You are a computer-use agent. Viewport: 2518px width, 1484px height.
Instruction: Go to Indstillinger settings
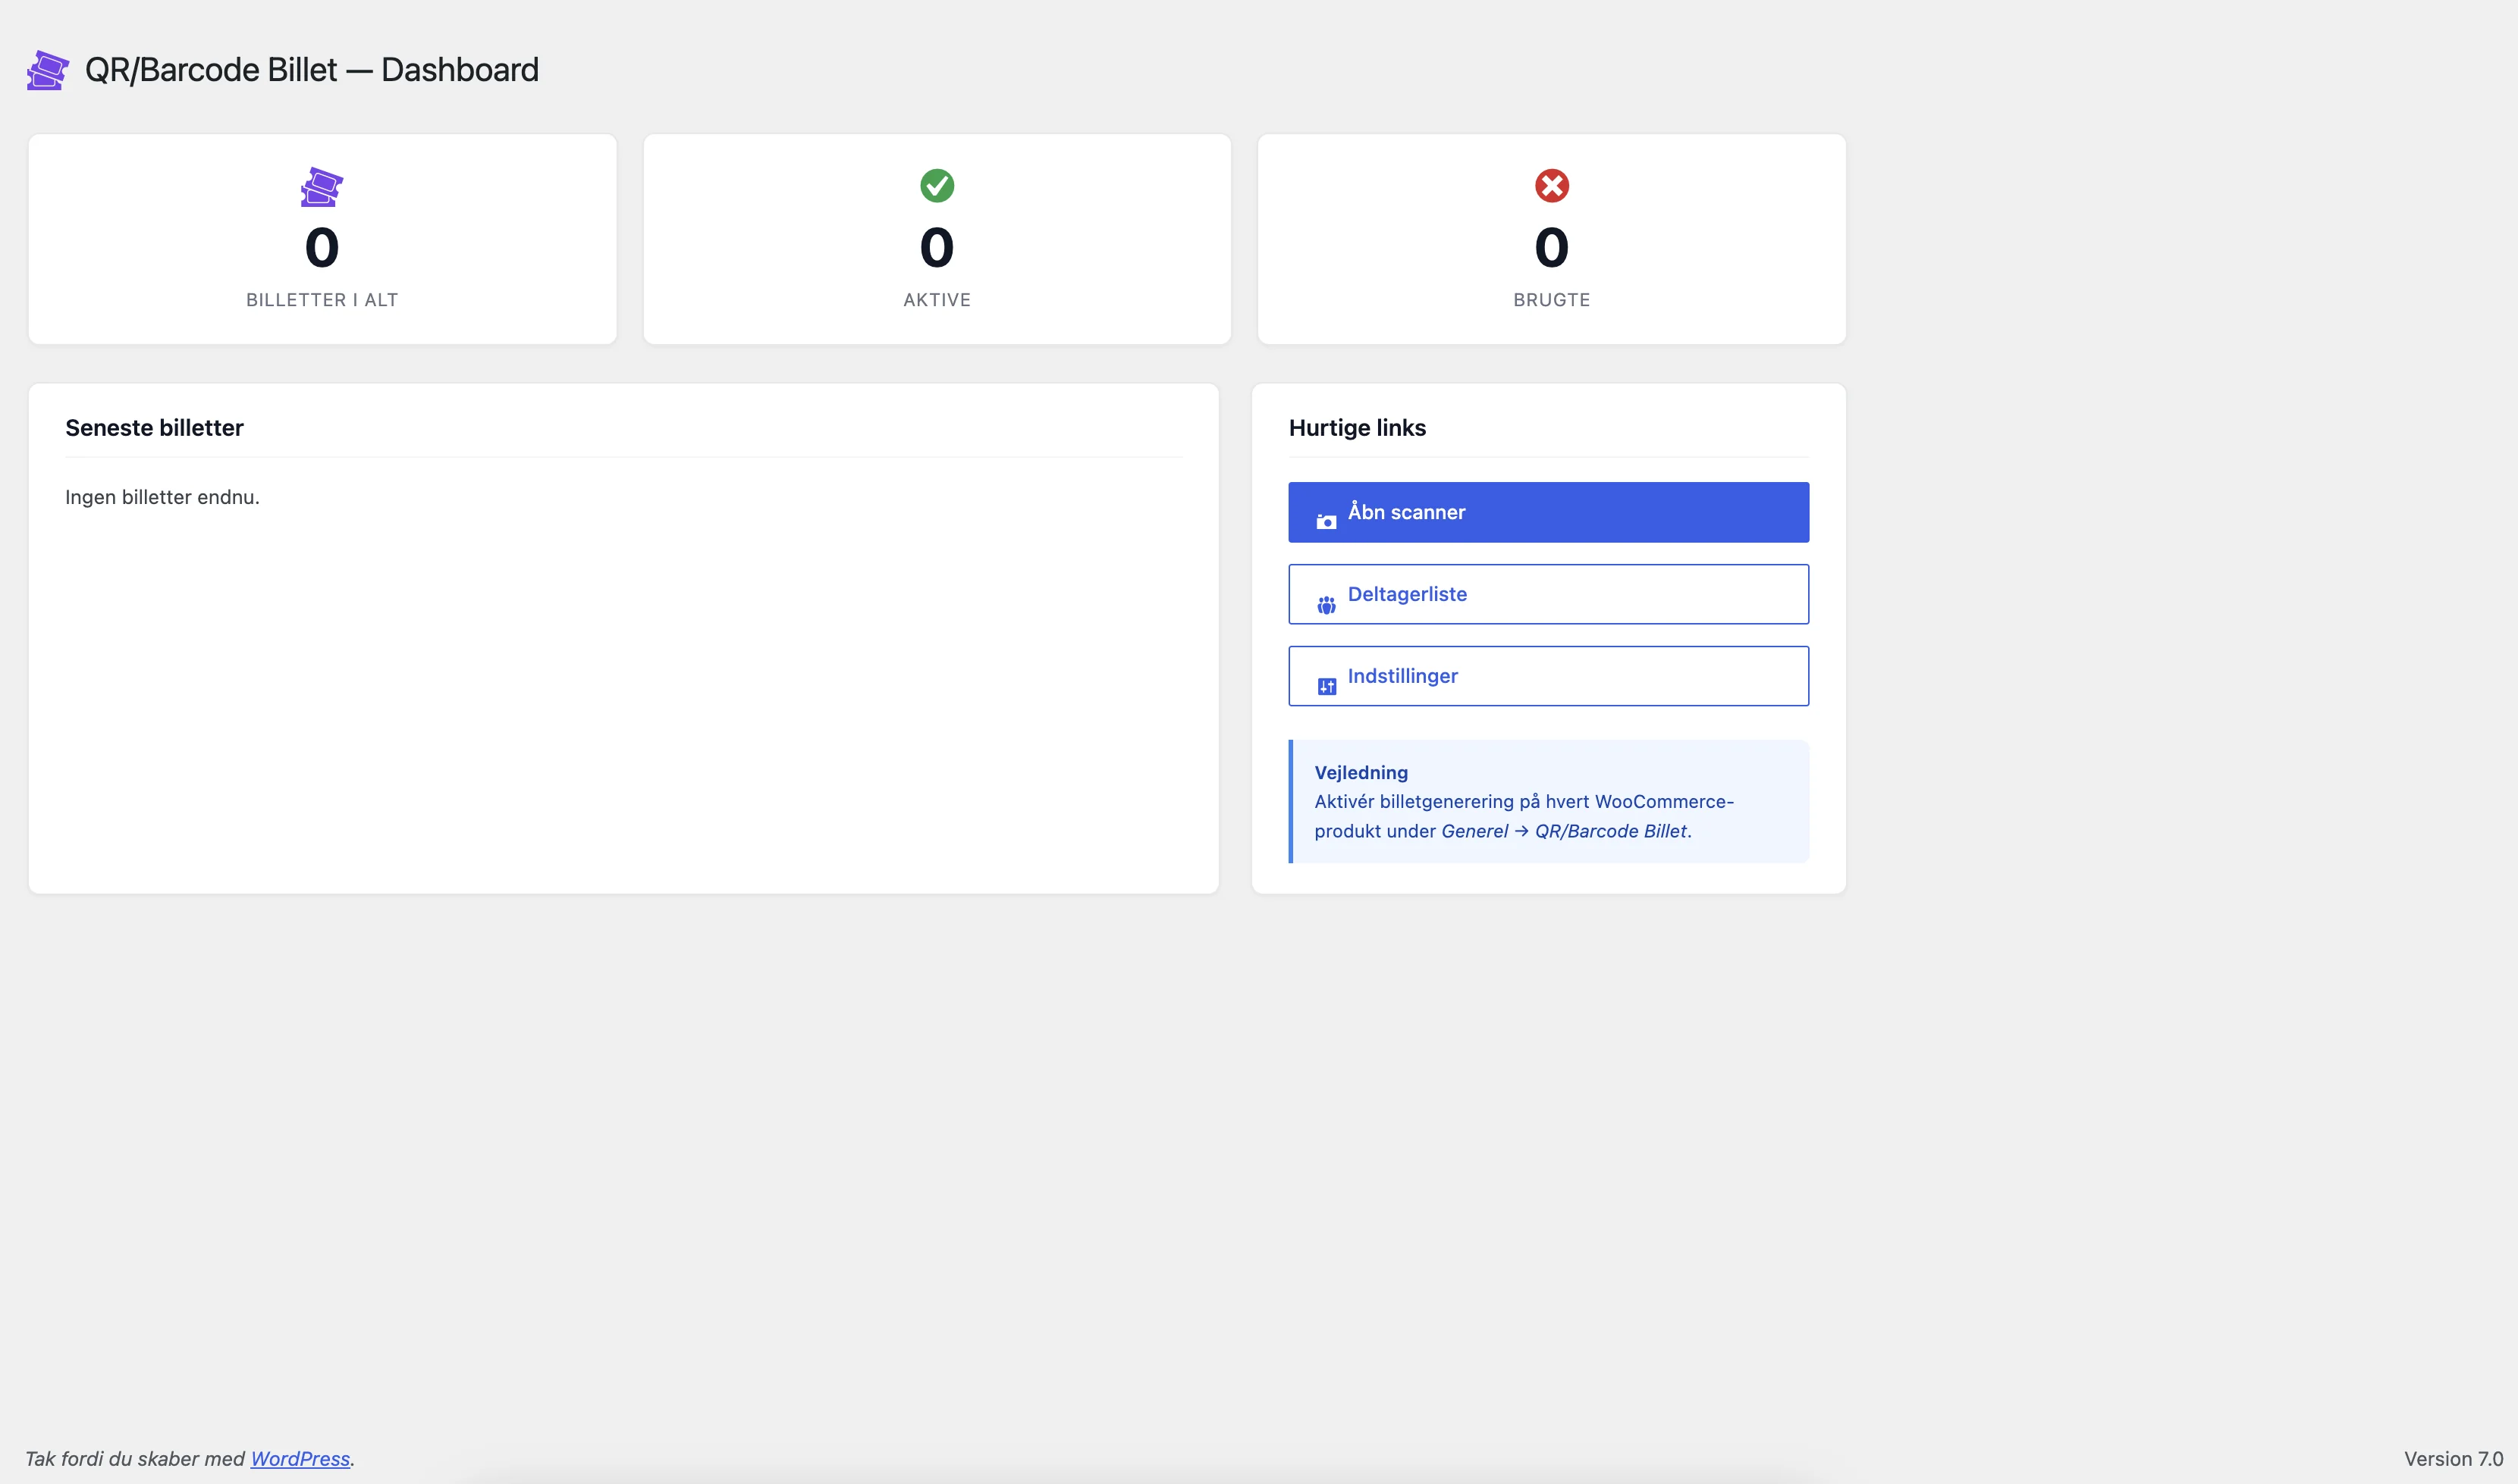pos(1548,676)
